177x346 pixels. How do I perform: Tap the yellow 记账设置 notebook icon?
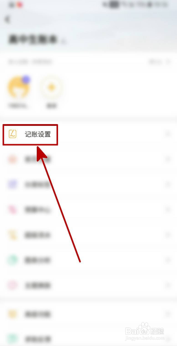(12, 134)
